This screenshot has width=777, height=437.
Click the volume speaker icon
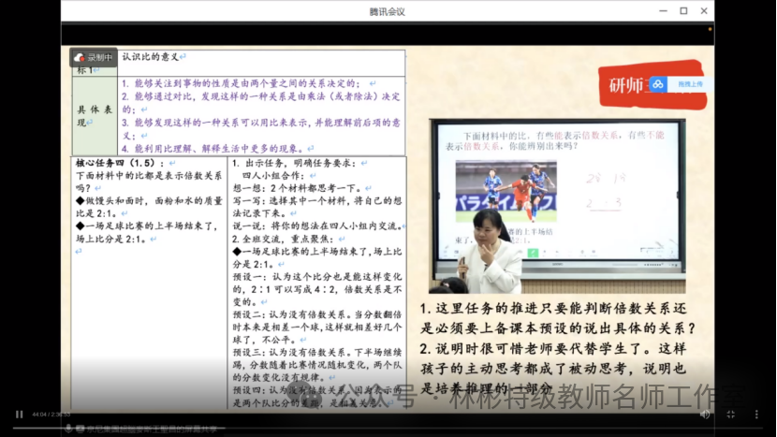[x=705, y=414]
